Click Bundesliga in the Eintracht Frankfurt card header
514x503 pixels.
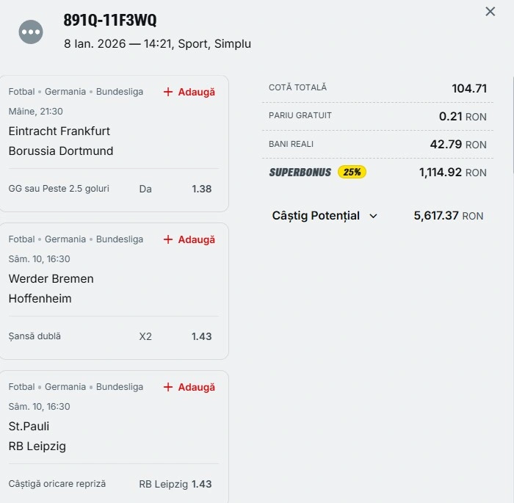[120, 92]
